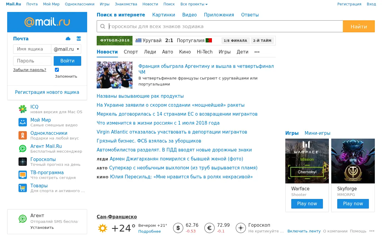Screen dimensions: 382x239
Task: Click Регистрация нового ящика link
Action: pos(47,92)
